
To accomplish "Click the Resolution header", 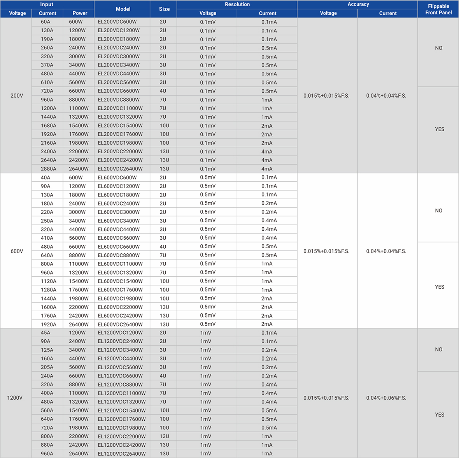I will pyautogui.click(x=237, y=4).
